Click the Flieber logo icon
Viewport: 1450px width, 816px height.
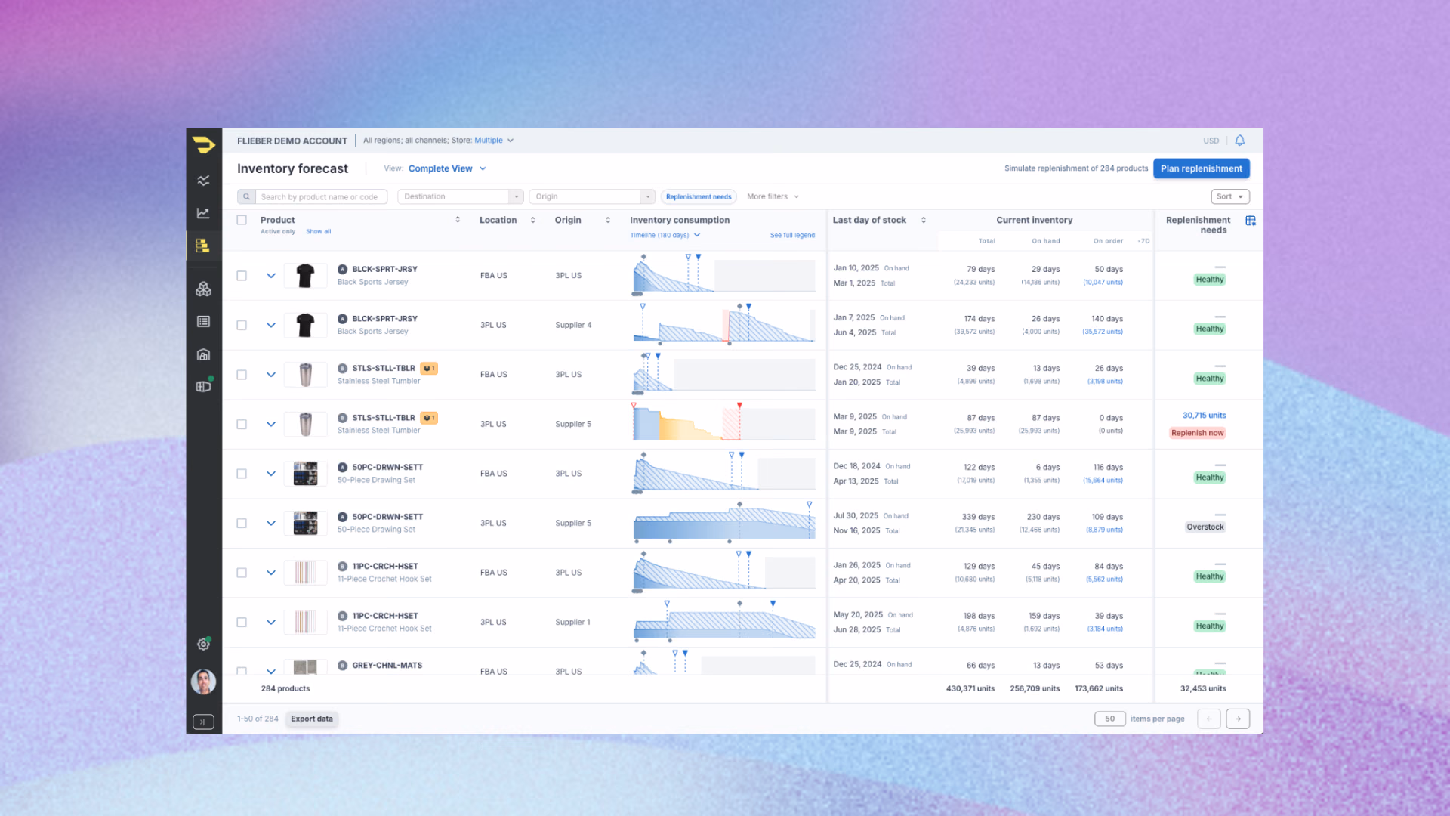[x=203, y=144]
